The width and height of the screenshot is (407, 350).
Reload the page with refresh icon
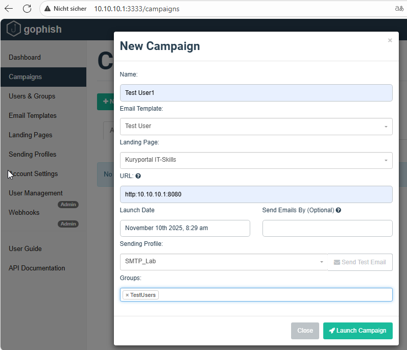coord(27,9)
